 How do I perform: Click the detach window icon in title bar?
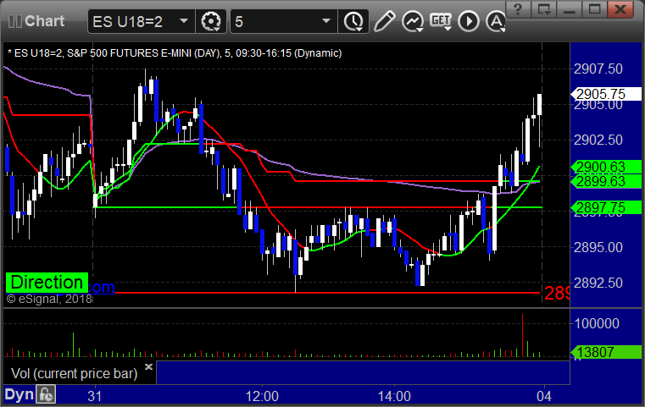click(544, 9)
